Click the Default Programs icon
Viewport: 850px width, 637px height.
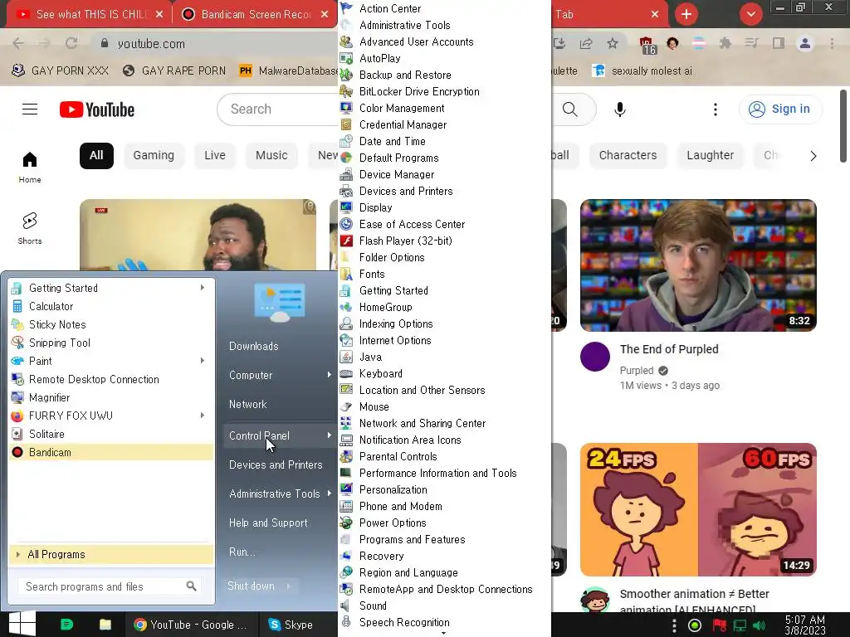346,158
